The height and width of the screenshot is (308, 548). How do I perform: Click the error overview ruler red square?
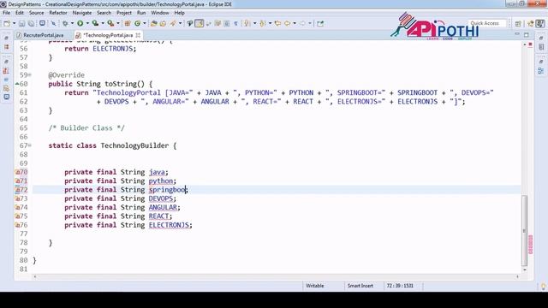pos(530,44)
